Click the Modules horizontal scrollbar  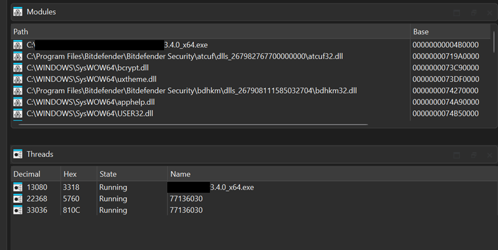(193, 125)
